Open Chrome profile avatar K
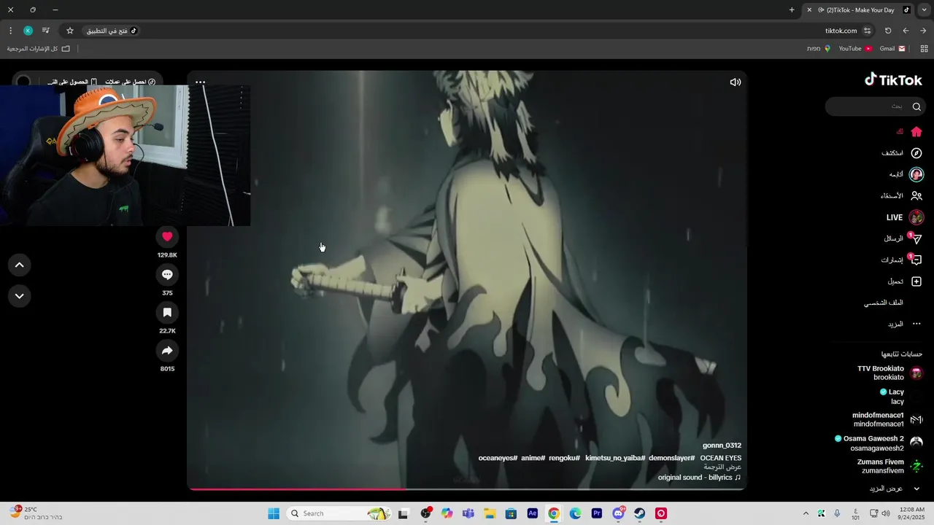Image resolution: width=934 pixels, height=525 pixels. click(28, 31)
